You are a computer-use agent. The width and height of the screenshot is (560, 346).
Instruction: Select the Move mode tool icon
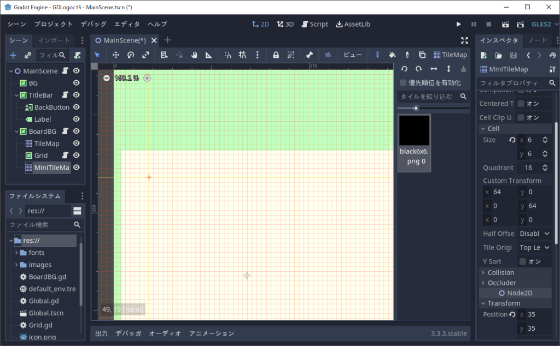click(116, 55)
